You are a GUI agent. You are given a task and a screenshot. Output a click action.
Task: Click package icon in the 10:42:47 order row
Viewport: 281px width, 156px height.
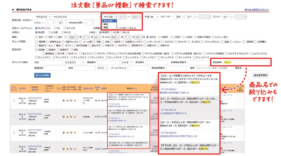click(x=64, y=133)
